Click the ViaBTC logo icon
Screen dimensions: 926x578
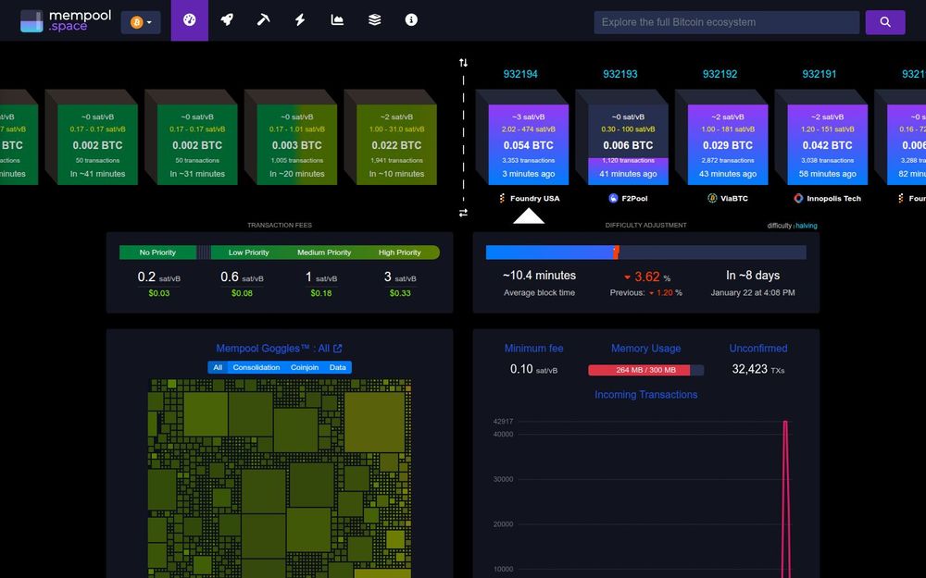coord(712,198)
